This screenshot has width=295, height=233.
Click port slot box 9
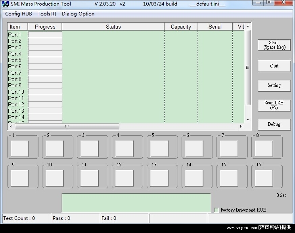[x=20, y=178]
